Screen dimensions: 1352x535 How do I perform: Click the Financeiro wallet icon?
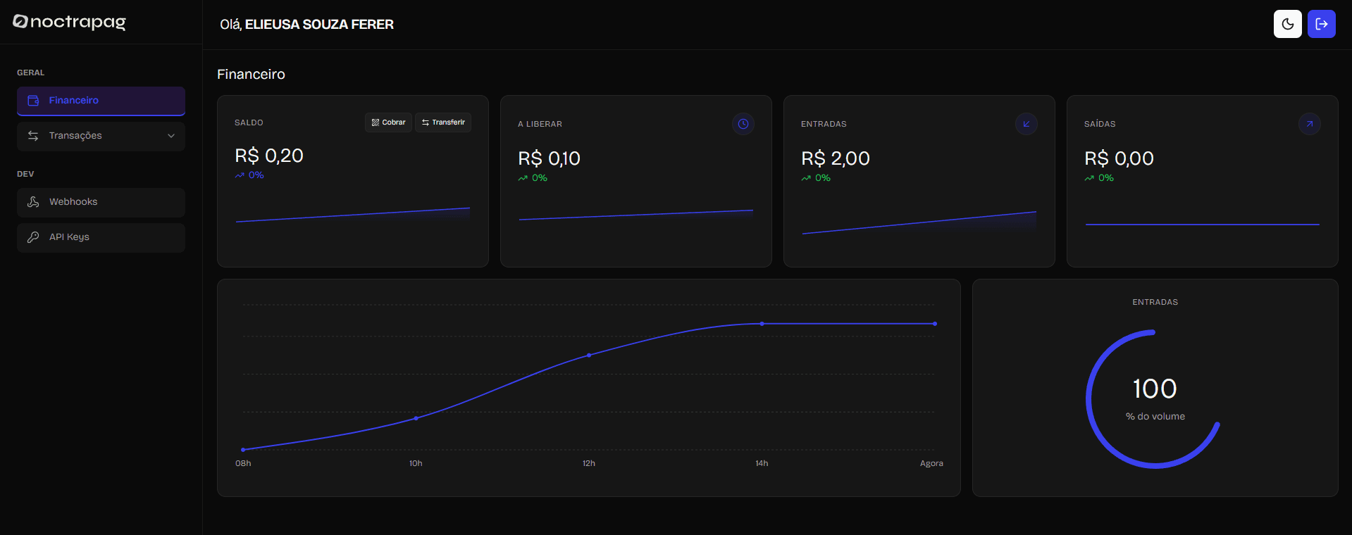pos(33,101)
